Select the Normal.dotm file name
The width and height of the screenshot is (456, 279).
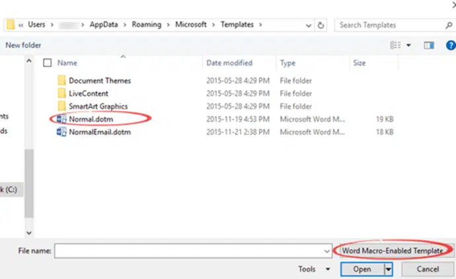[91, 119]
